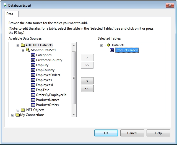Select EmployeeOrders in Available Data Sources
Image resolution: width=177 pixels, height=145 pixels.
coord(48,75)
